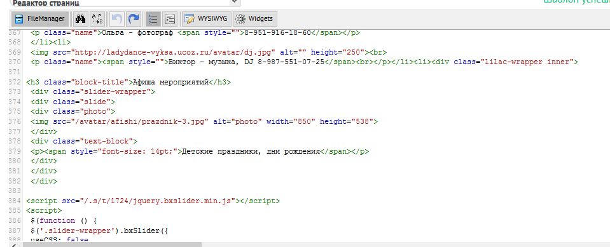Open the FileManager button

tap(41, 18)
